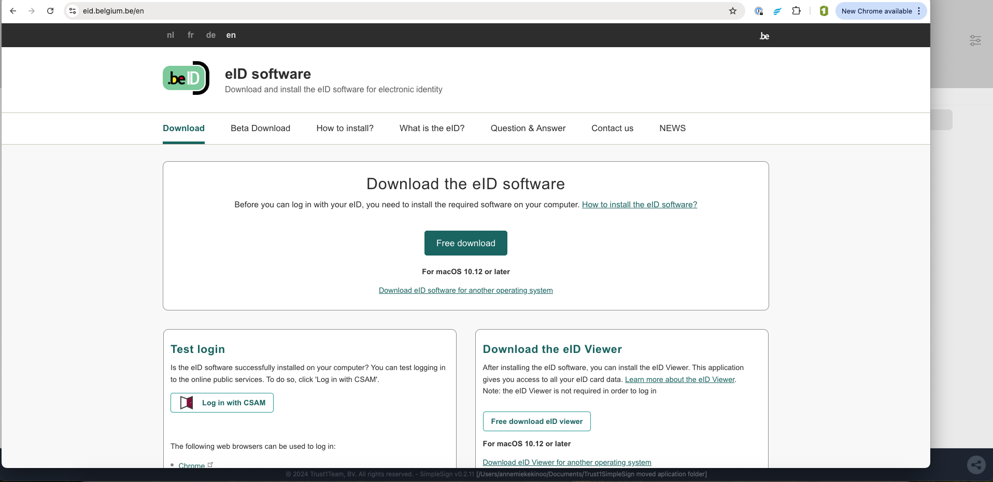Switch language to Dutch (nl)
Screen dimensions: 993x482
click(171, 35)
